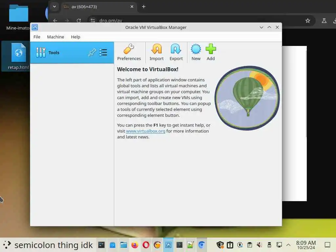Minimize the VirtualBox Manager window
Viewport: 336px width, 252px height.
pos(262,27)
